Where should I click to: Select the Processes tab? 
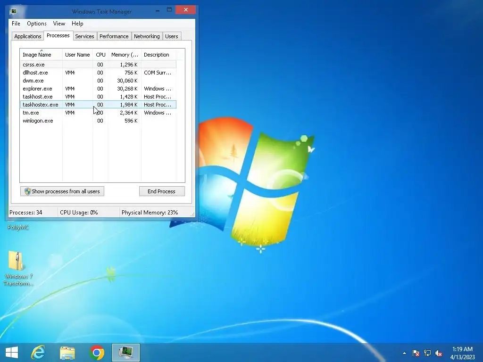pos(58,35)
